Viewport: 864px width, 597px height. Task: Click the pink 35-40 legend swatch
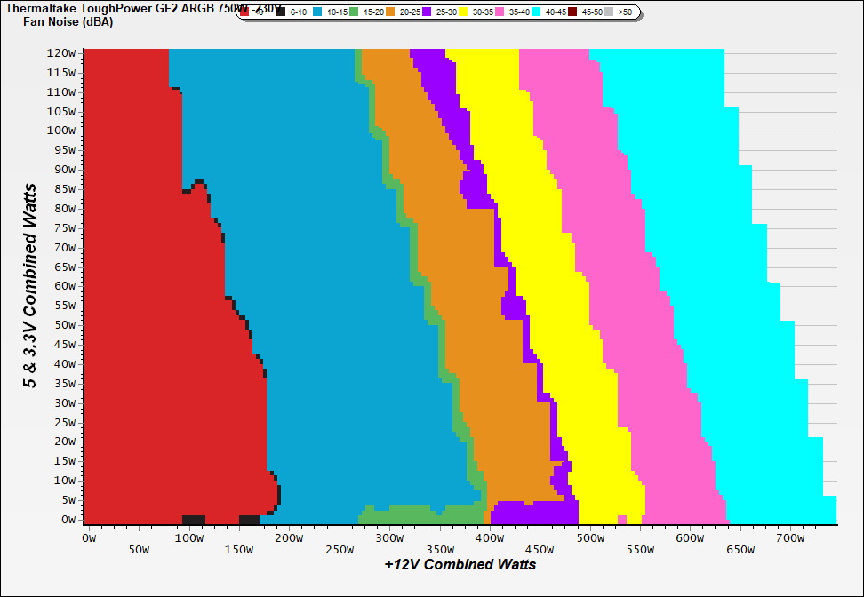(x=500, y=12)
